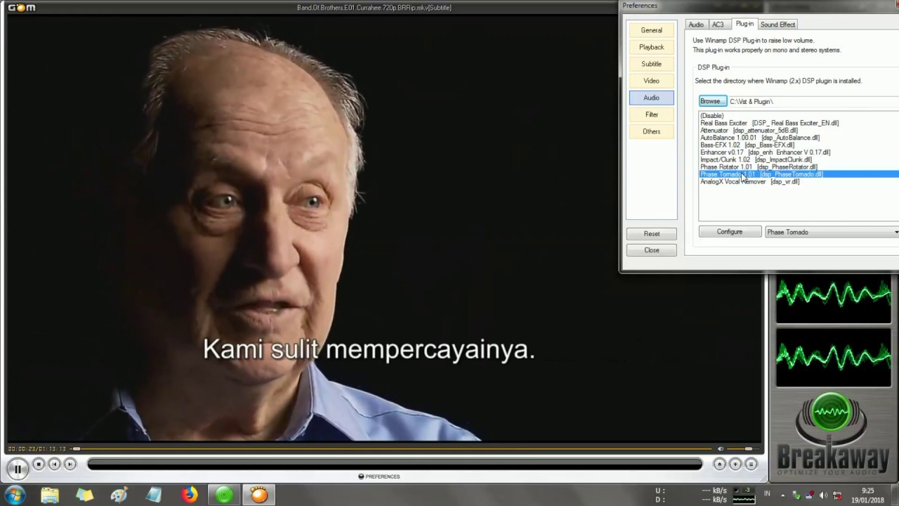Launch Firefox from the taskbar

(190, 495)
